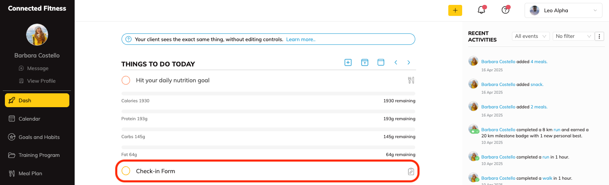This screenshot has height=185, width=609.
Task: Go to next day arrow
Action: click(409, 62)
